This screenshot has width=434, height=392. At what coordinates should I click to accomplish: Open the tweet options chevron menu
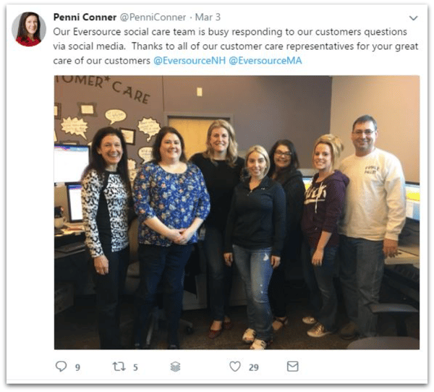pos(413,18)
